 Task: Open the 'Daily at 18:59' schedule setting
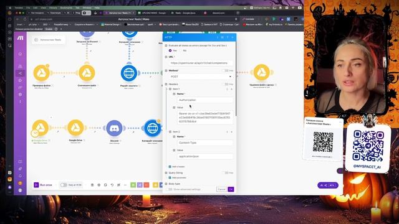[x=75, y=185]
